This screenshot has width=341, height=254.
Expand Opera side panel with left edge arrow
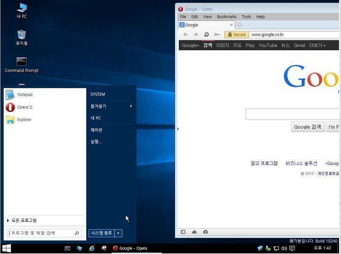pos(178,129)
